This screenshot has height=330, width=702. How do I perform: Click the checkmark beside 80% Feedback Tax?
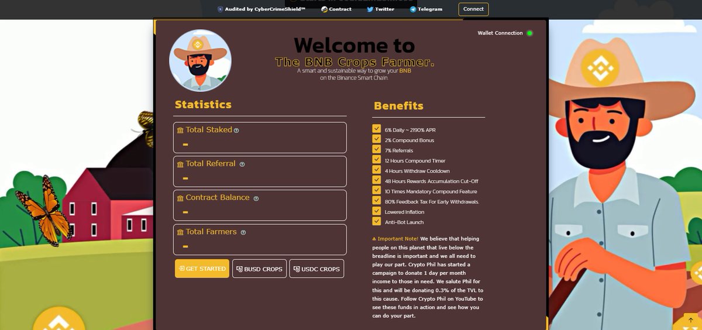pyautogui.click(x=377, y=201)
